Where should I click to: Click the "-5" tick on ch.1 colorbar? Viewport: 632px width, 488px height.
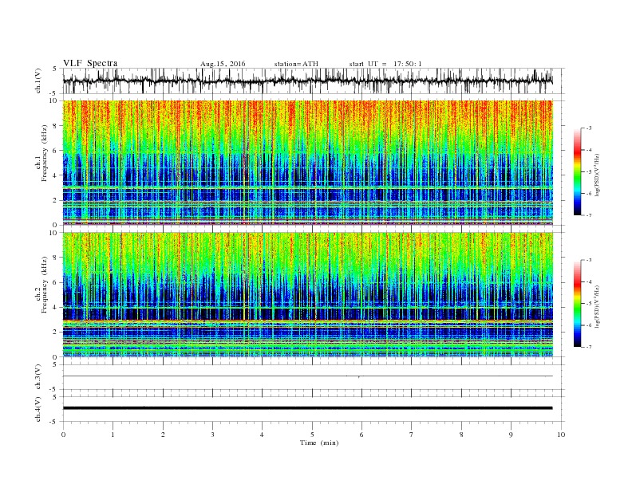click(x=588, y=172)
